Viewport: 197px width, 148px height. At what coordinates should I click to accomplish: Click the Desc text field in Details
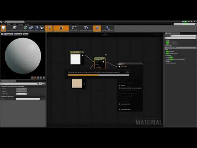(x=28, y=99)
